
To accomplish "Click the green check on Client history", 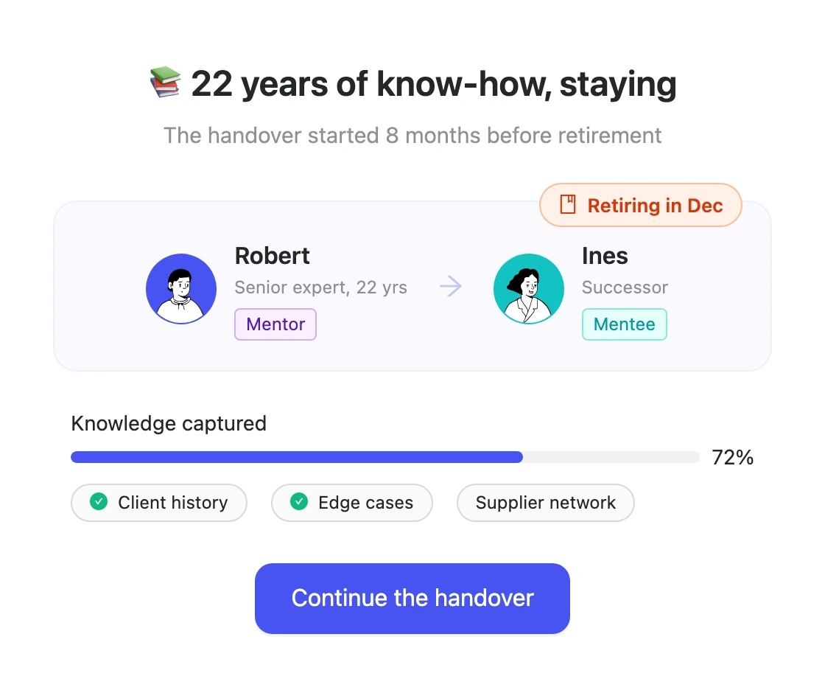I will (x=99, y=502).
